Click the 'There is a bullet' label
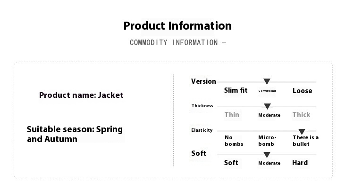 [305, 141]
